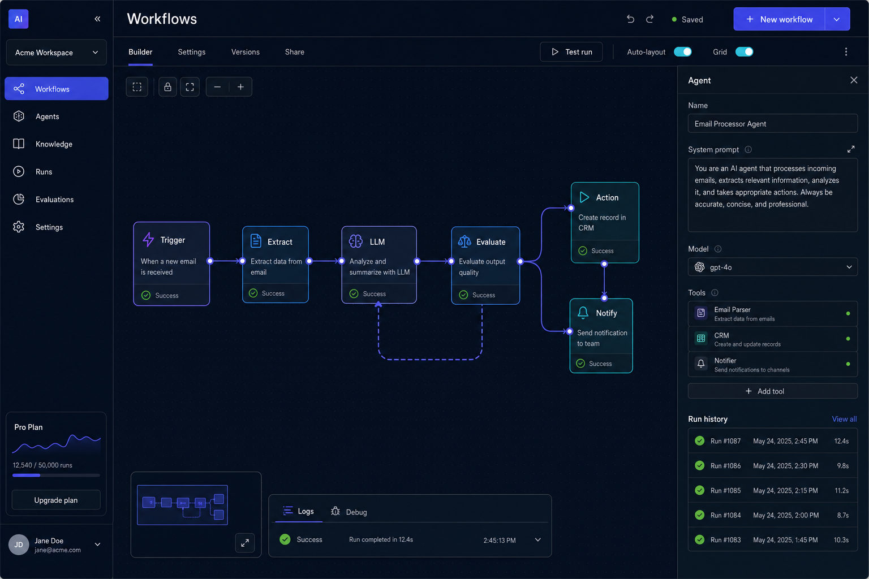Click the CRM tool icon
This screenshot has height=579, width=869.
(701, 339)
